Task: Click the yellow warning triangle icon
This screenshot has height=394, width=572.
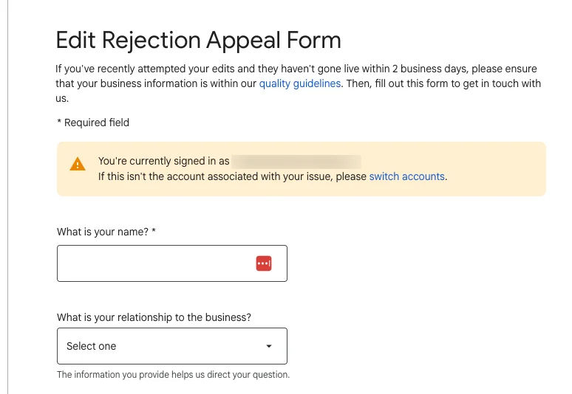Action: pos(78,165)
